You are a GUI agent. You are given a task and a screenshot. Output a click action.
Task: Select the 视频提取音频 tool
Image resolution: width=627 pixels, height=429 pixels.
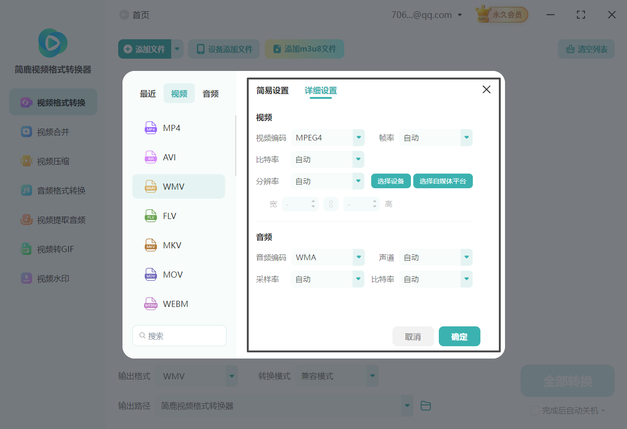52,219
